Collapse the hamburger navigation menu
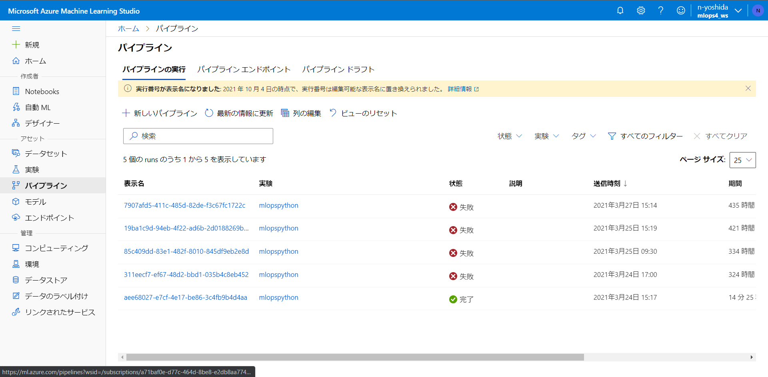Screen dimensions: 768x377 tap(16, 28)
